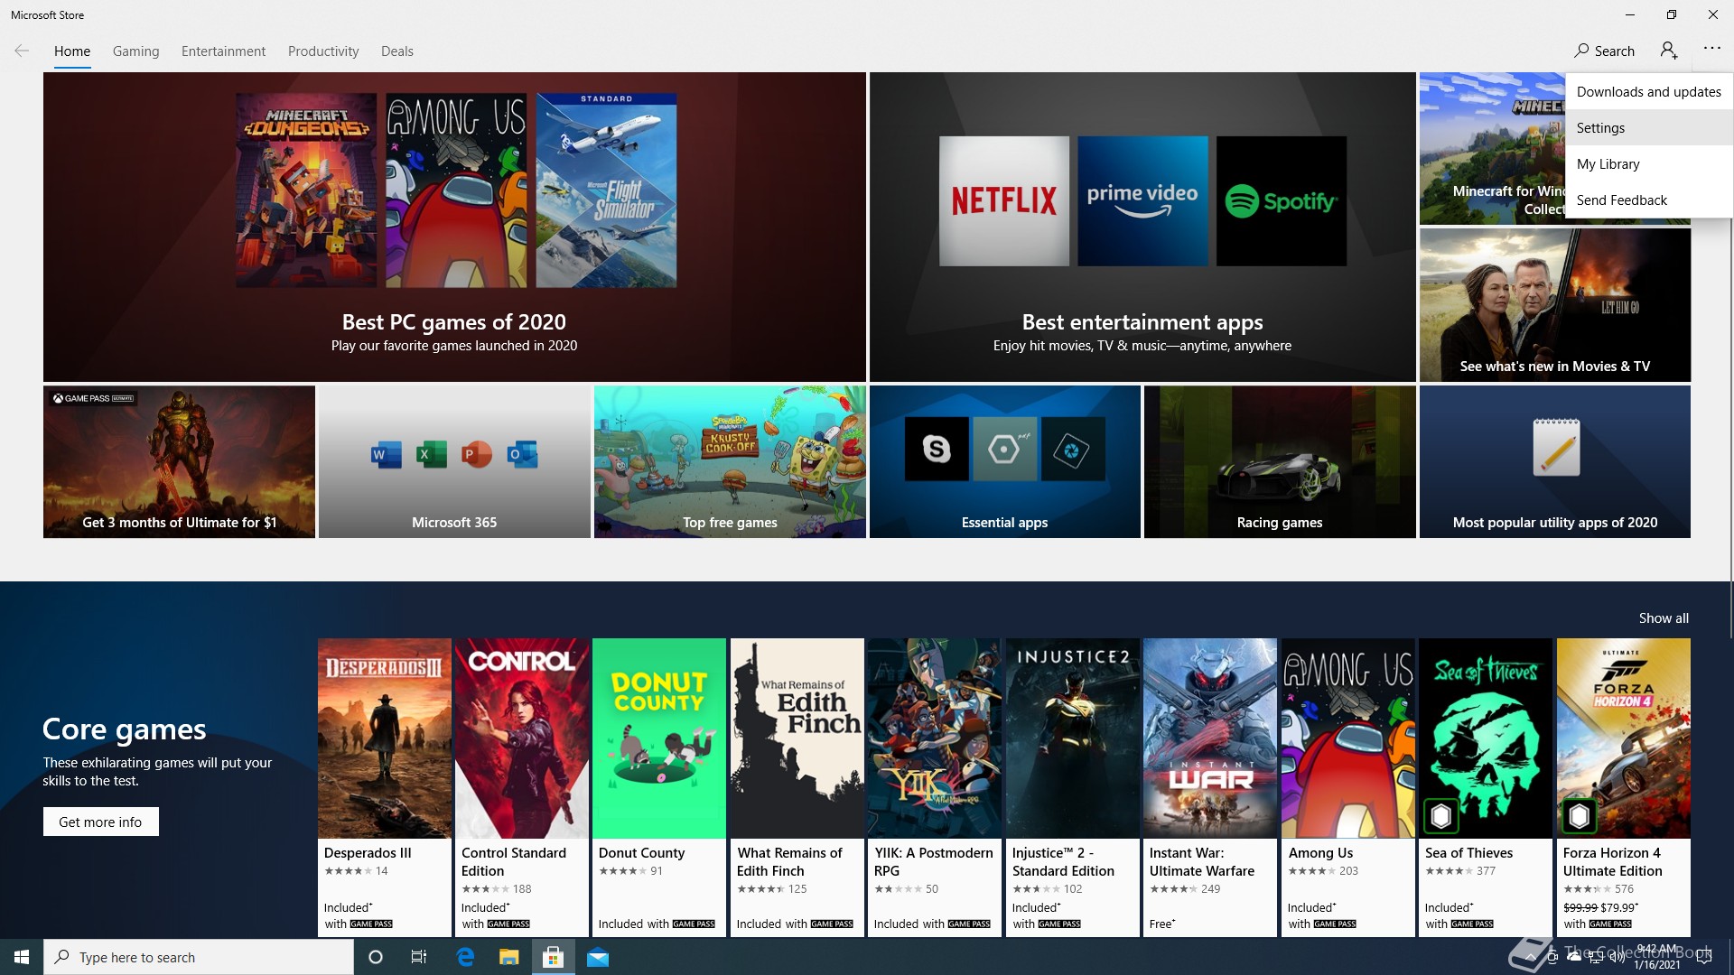The width and height of the screenshot is (1734, 975).
Task: Switch to the Gaming tab
Action: [x=135, y=51]
